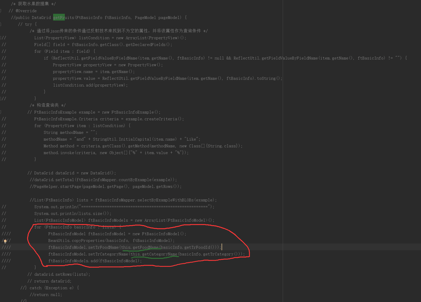Click the StringUtil.InitialCapital call
The height and width of the screenshot is (302, 421).
click(x=122, y=139)
